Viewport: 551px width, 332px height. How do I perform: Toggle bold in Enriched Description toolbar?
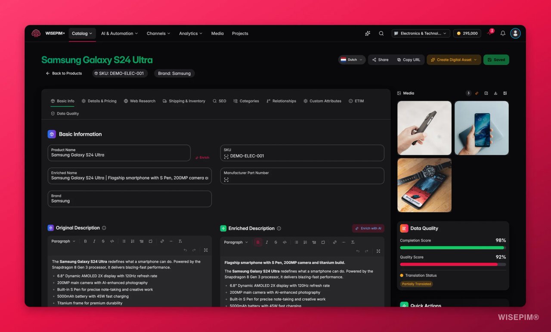tap(258, 242)
